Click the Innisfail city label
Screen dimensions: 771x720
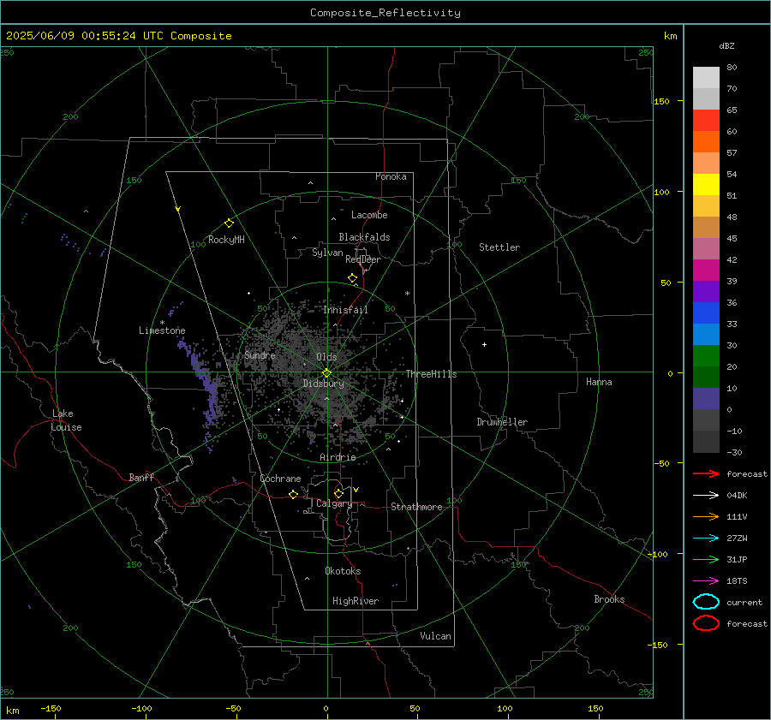click(345, 310)
